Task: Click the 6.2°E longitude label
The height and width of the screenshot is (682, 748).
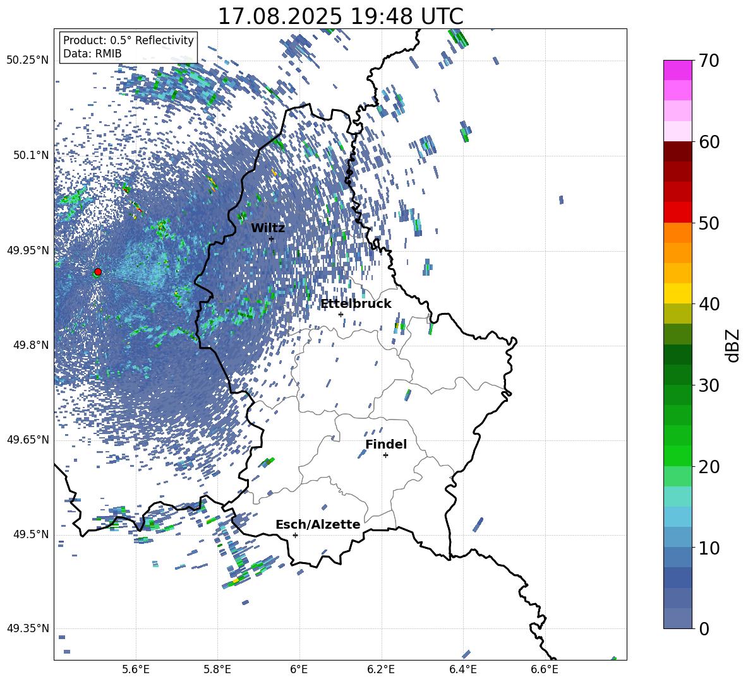Action: 381,669
